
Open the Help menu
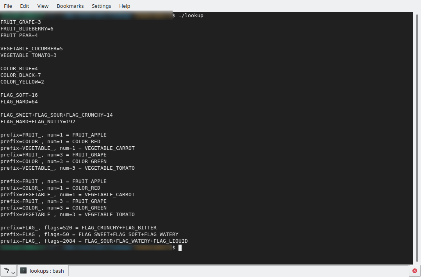tap(125, 6)
